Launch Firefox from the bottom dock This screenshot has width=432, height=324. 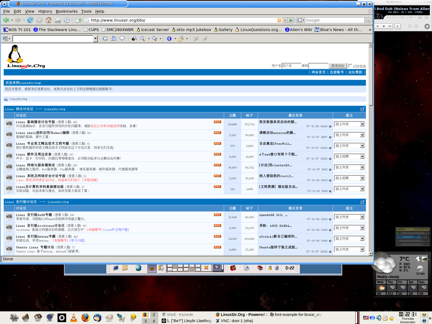tap(86, 318)
